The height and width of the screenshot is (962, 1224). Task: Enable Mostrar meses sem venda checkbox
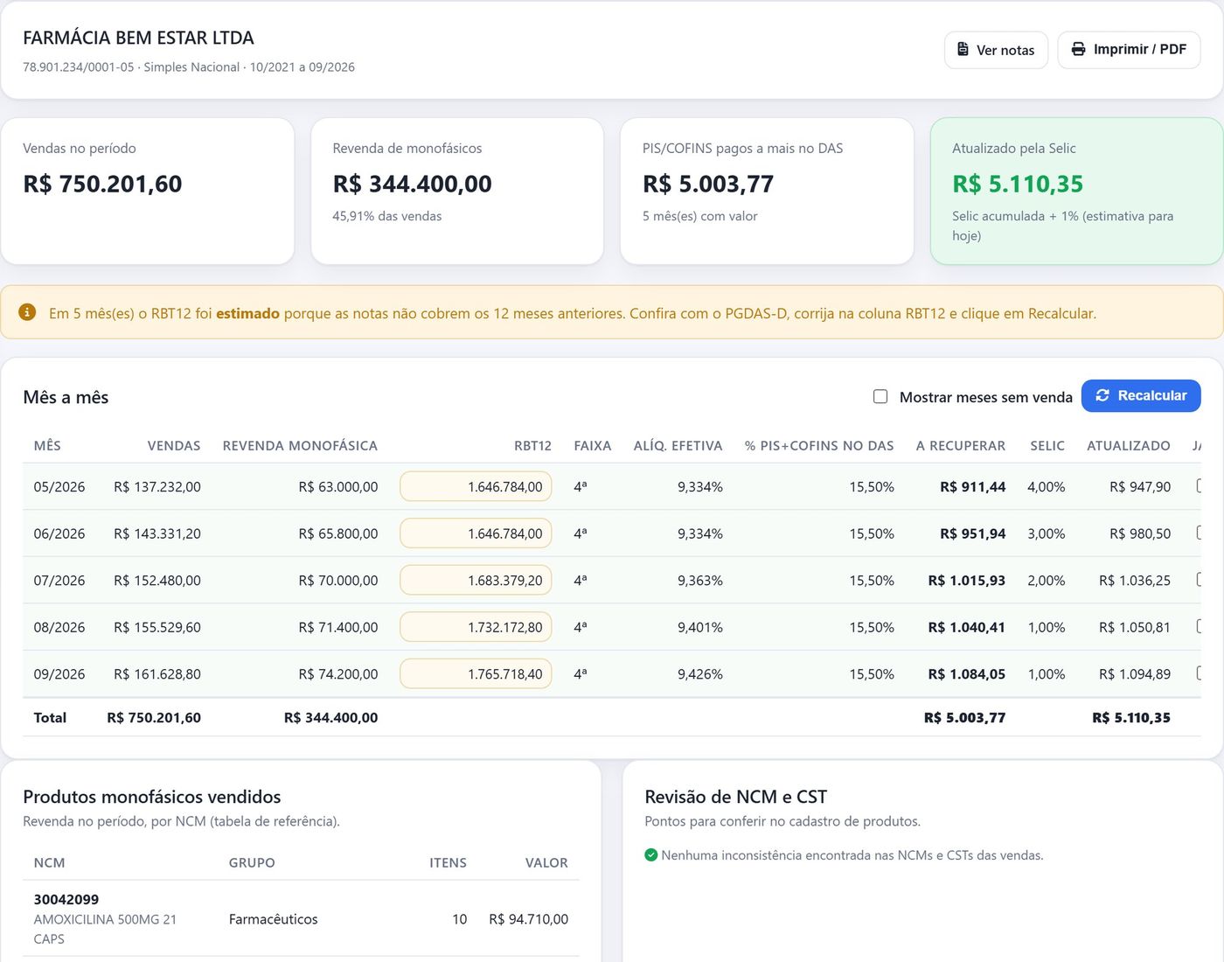coord(880,396)
